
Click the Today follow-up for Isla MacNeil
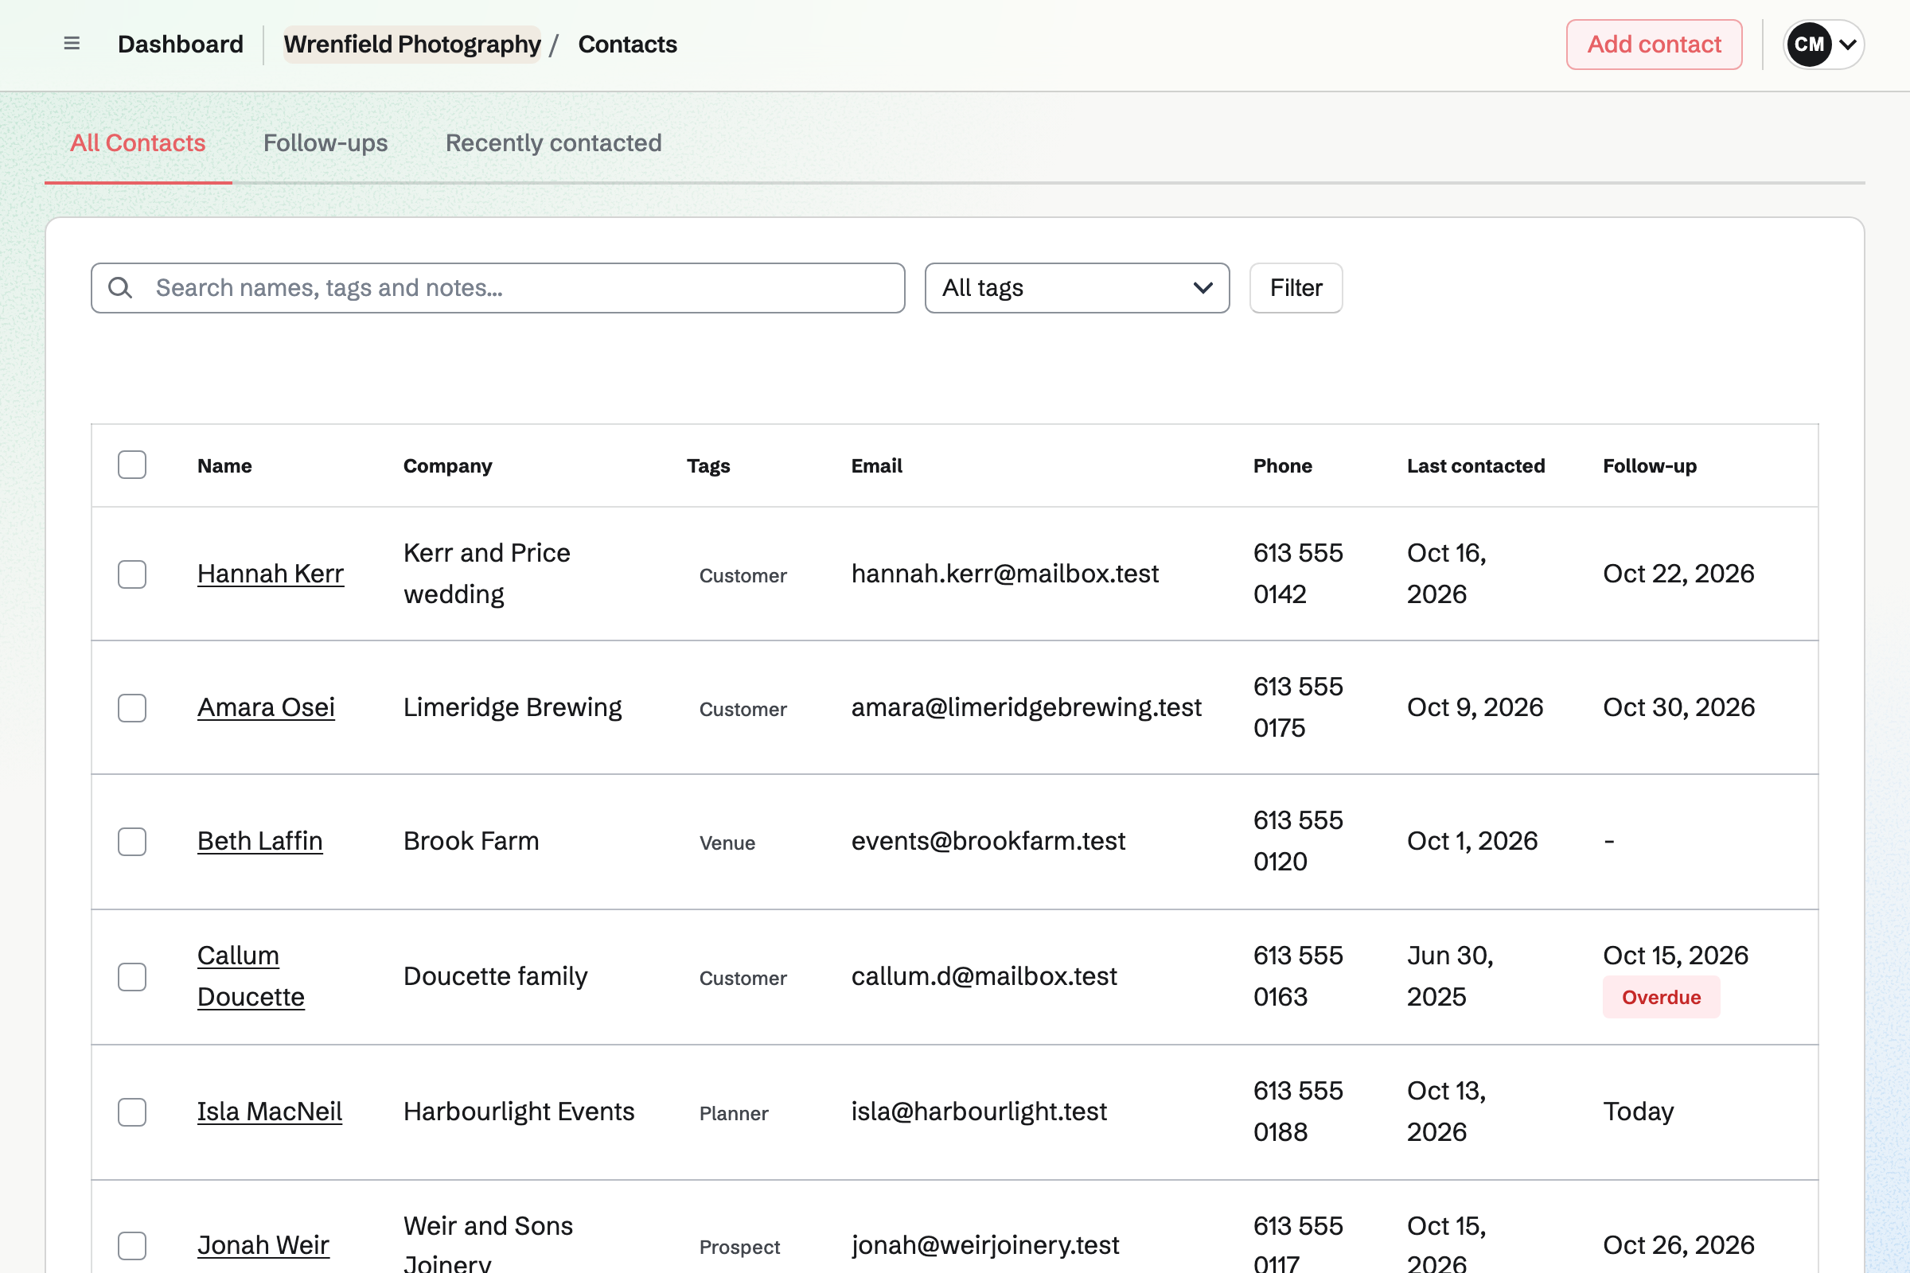click(x=1638, y=1111)
